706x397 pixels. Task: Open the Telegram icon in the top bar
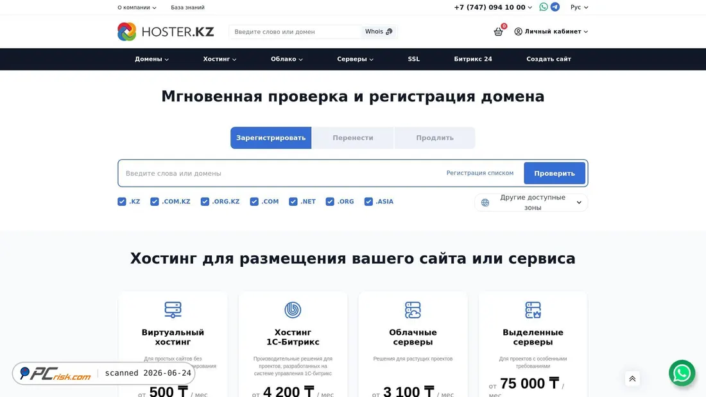[555, 7]
